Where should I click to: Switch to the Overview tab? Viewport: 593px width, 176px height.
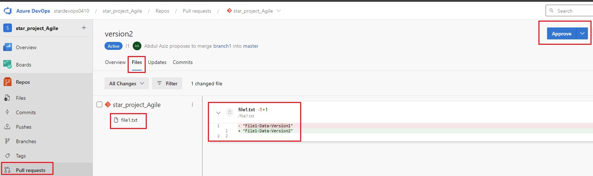tap(115, 62)
